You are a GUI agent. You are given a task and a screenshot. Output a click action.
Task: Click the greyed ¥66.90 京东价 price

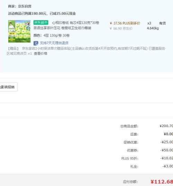click(121, 29)
